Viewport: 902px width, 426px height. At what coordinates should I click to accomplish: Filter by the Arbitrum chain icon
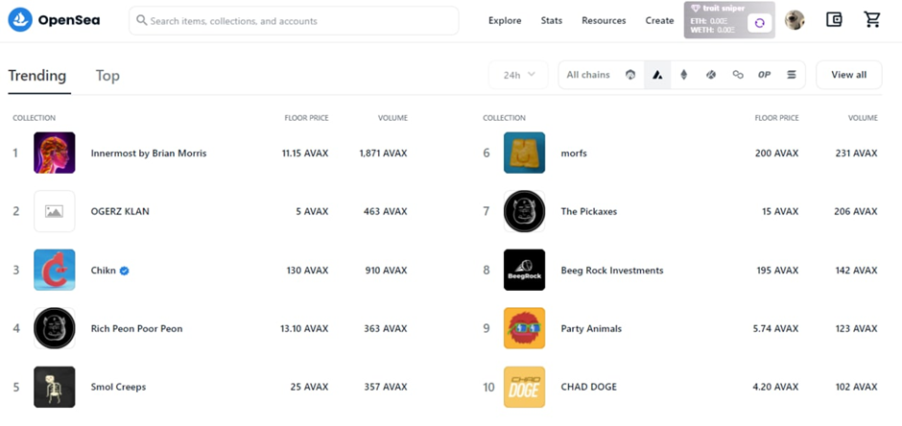[630, 75]
